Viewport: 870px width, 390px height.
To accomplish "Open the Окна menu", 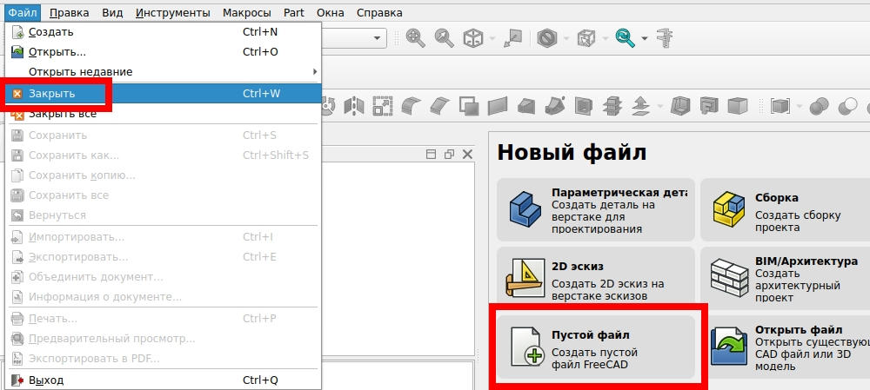I will tap(330, 12).
